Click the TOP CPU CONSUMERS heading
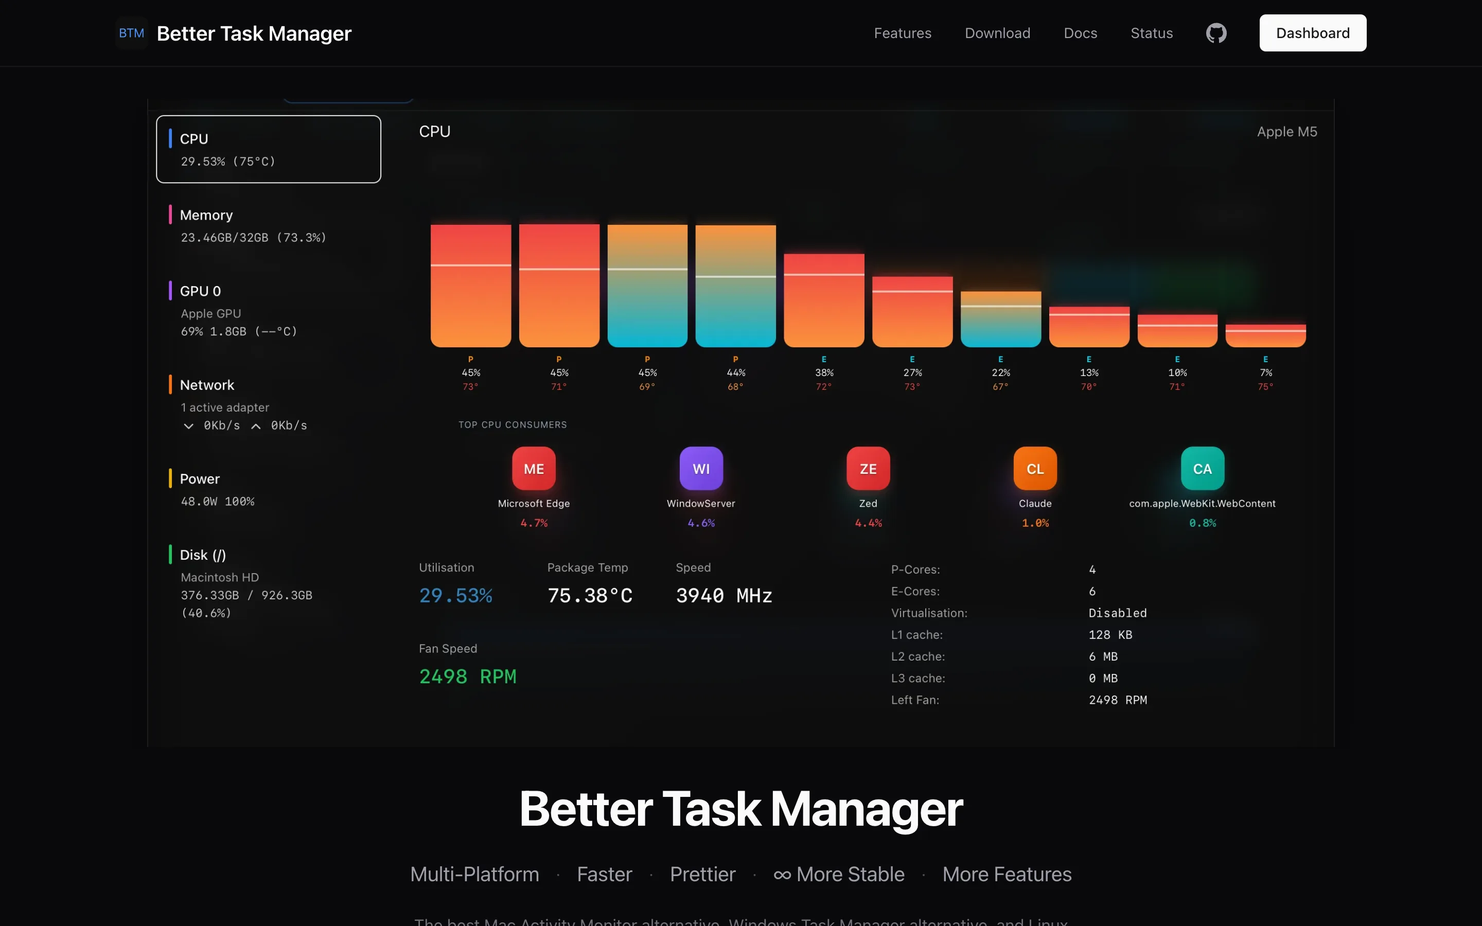Image resolution: width=1482 pixels, height=926 pixels. [x=513, y=424]
